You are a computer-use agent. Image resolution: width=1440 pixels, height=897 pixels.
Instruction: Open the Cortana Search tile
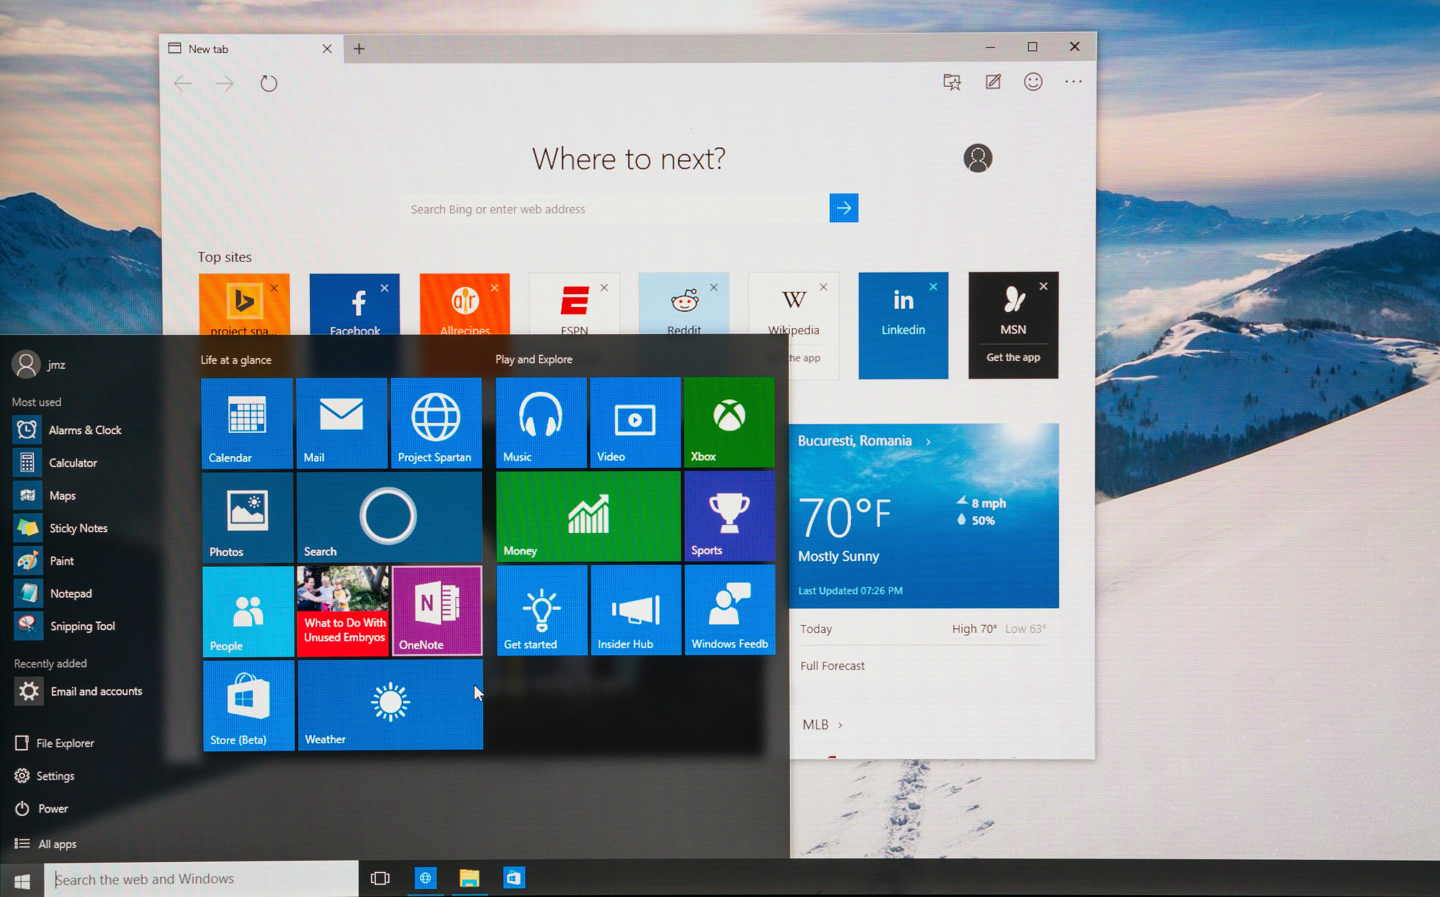389,516
